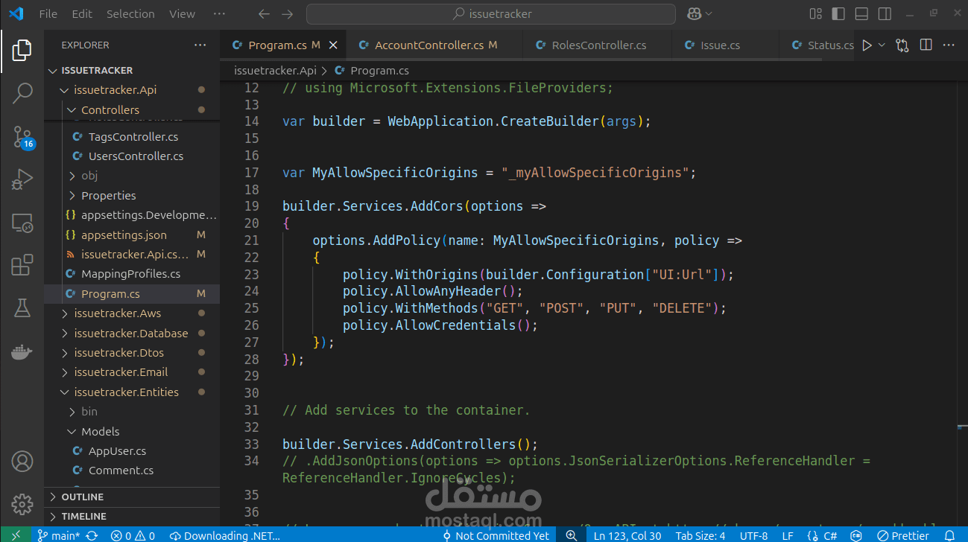
Task: Open the View menu
Action: coord(182,13)
